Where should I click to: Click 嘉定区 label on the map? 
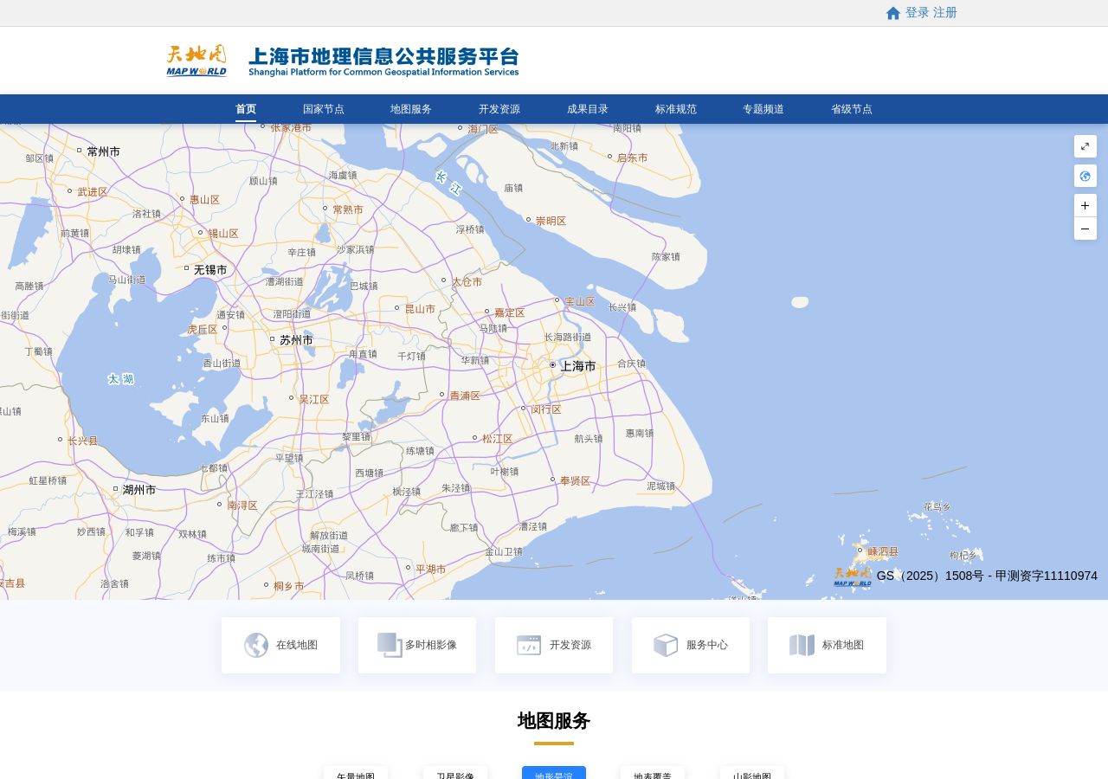510,312
